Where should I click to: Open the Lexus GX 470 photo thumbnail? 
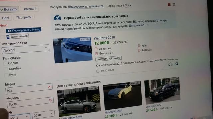pos(162,90)
